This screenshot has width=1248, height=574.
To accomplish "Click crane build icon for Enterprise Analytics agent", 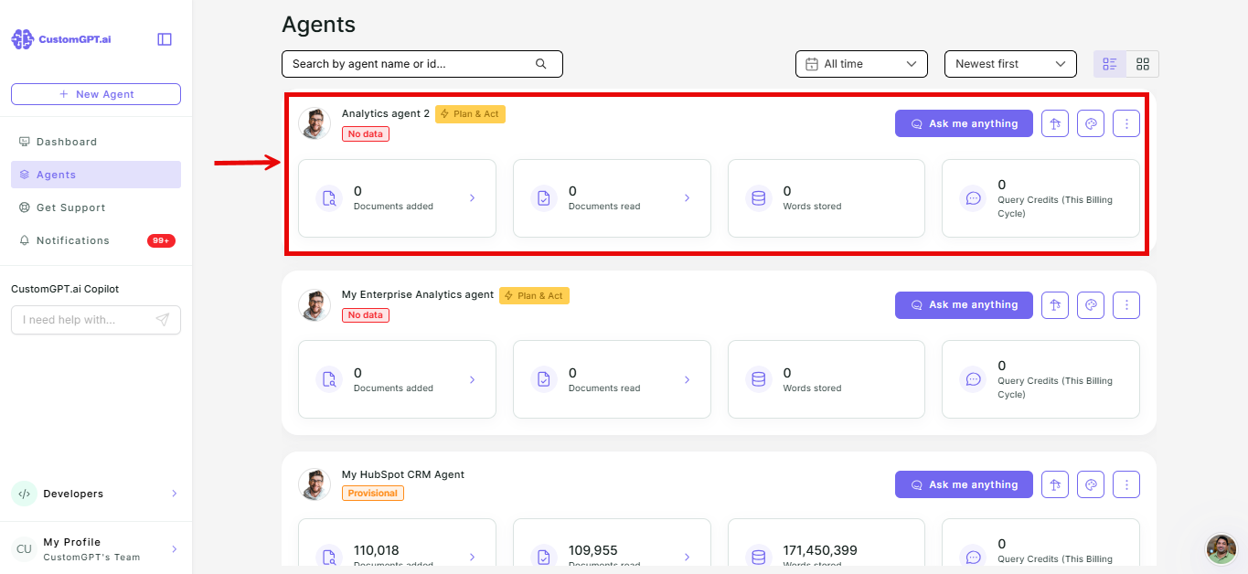I will tap(1055, 304).
